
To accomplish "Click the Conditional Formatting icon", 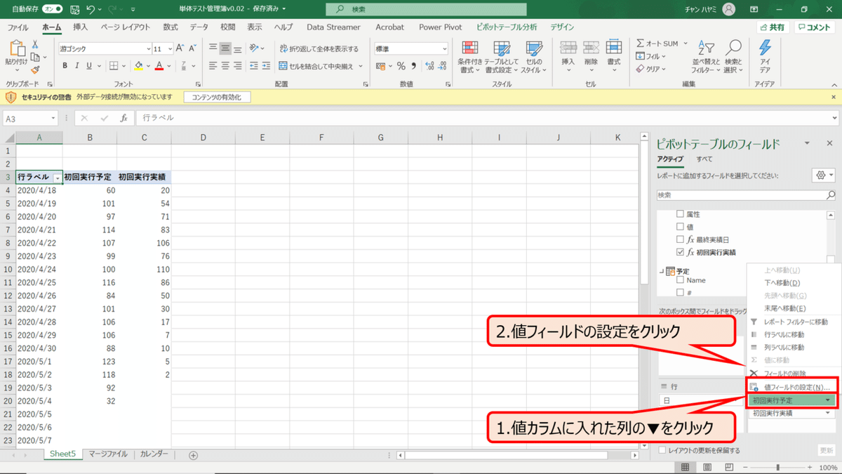I will point(469,48).
